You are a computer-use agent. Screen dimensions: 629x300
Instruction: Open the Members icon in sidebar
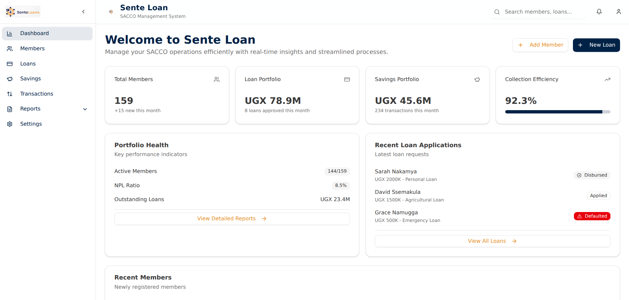(10, 48)
